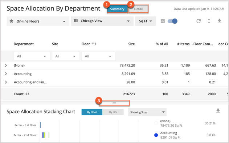The width and height of the screenshot is (229, 143).
Task: Open the Department filter dropdown
Action: coord(32,56)
